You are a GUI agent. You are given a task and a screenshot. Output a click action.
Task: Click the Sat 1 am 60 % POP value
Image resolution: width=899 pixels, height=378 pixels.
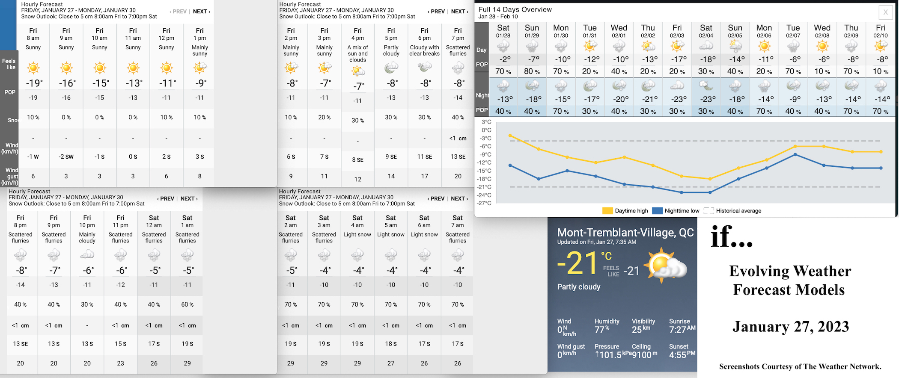point(188,304)
